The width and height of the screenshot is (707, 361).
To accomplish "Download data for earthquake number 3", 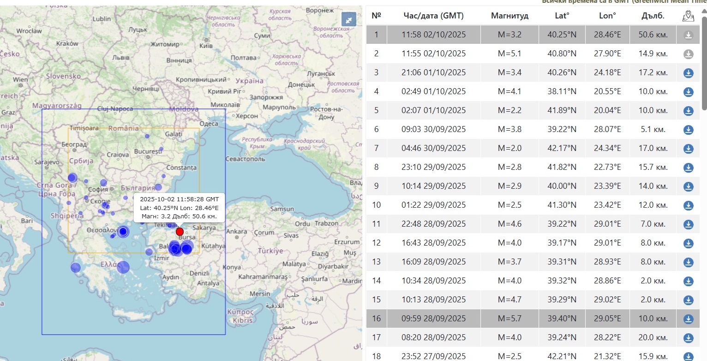I will [x=688, y=73].
